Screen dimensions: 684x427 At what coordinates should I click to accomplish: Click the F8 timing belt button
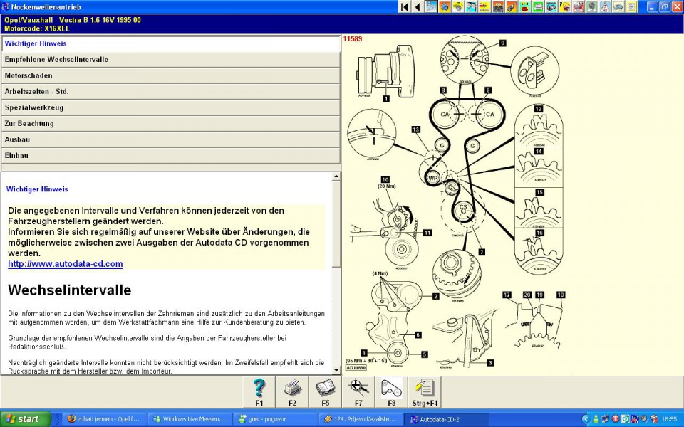point(392,392)
